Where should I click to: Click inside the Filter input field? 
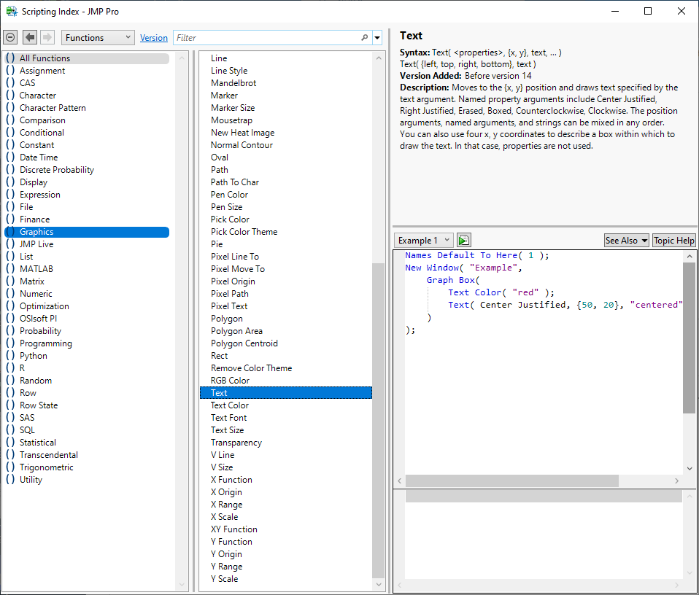pos(255,37)
